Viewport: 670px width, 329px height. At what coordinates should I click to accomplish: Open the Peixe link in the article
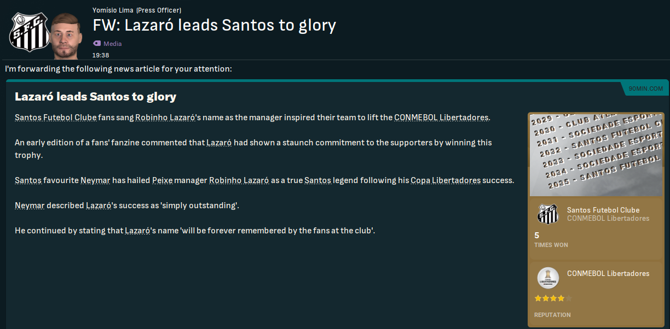pos(163,180)
